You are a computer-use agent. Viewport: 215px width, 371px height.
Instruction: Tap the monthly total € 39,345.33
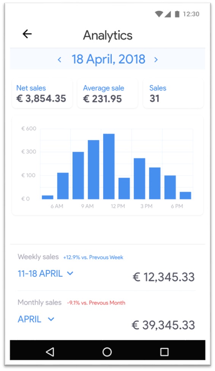click(163, 325)
